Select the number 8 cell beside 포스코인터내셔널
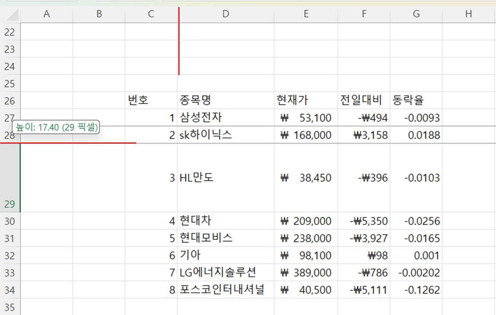496x315 pixels. tap(151, 290)
